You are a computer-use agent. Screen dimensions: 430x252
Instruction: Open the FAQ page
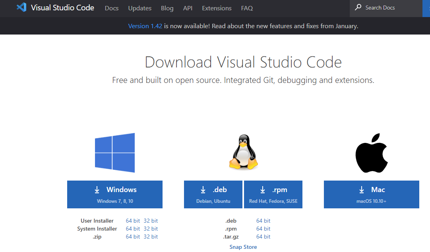pos(247,8)
